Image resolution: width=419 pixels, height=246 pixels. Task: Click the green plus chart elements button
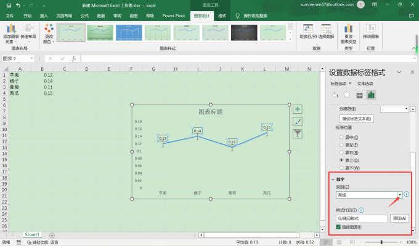pyautogui.click(x=298, y=109)
